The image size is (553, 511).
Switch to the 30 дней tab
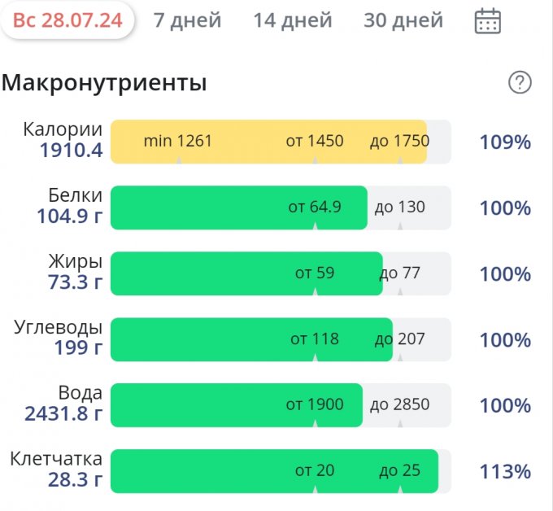[403, 20]
